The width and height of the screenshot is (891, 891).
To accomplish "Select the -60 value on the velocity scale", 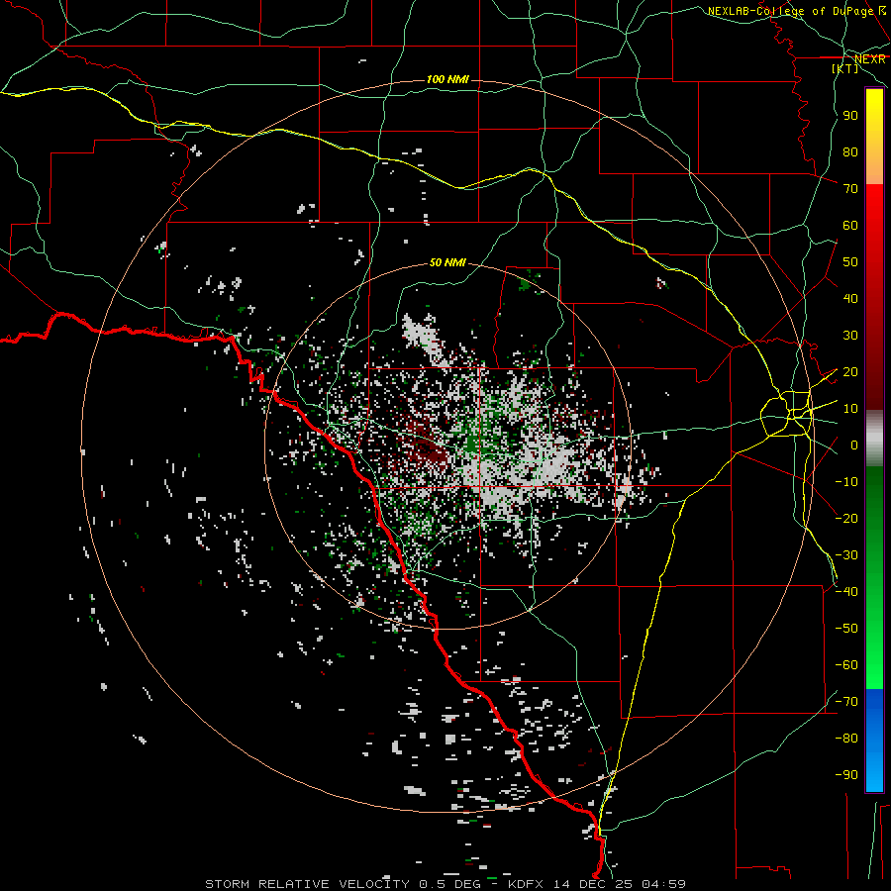I will coord(846,665).
